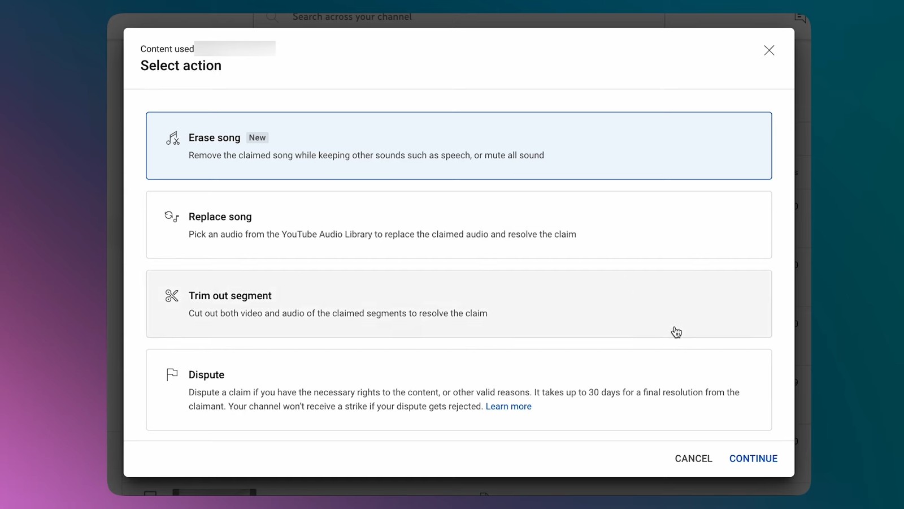Click the Select action heading
The image size is (904, 509).
[x=181, y=66]
